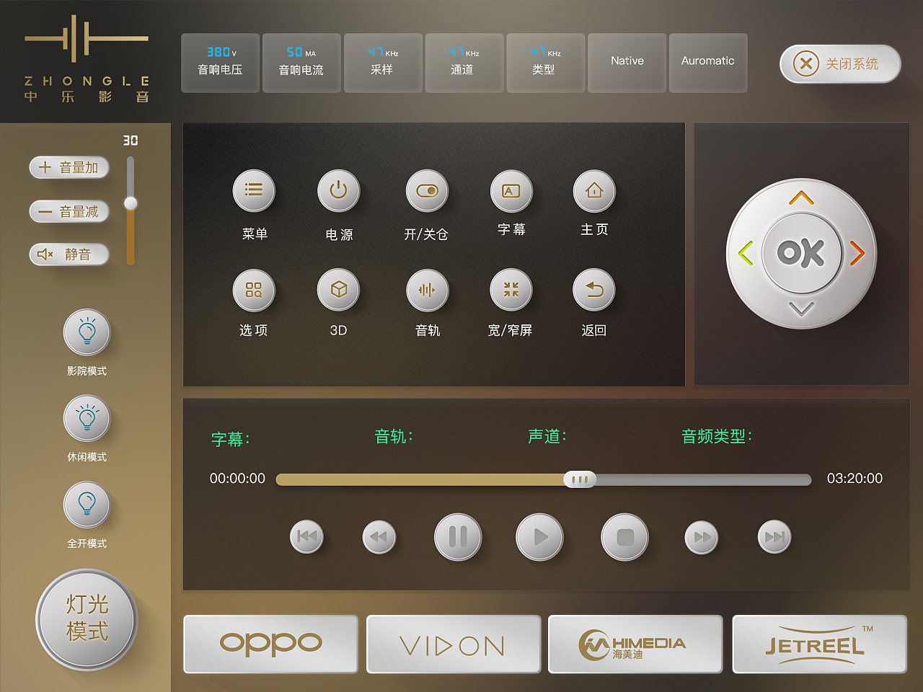Image resolution: width=923 pixels, height=692 pixels.
Task: Skip to previous track
Action: (x=306, y=536)
